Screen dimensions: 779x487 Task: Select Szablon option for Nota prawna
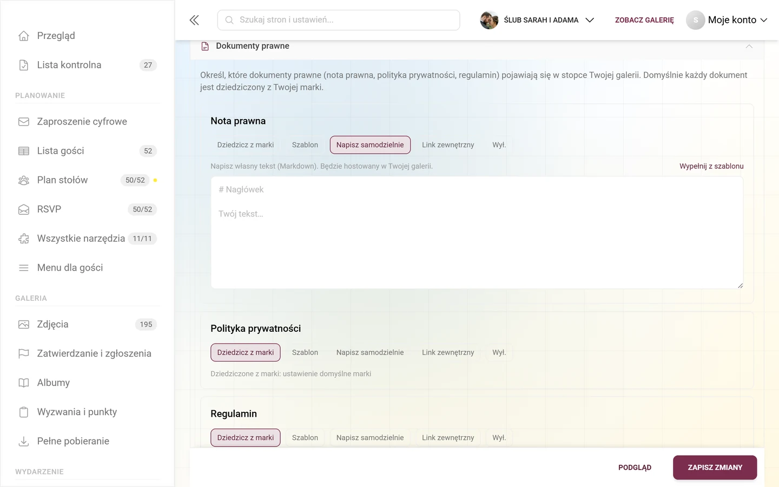(305, 145)
